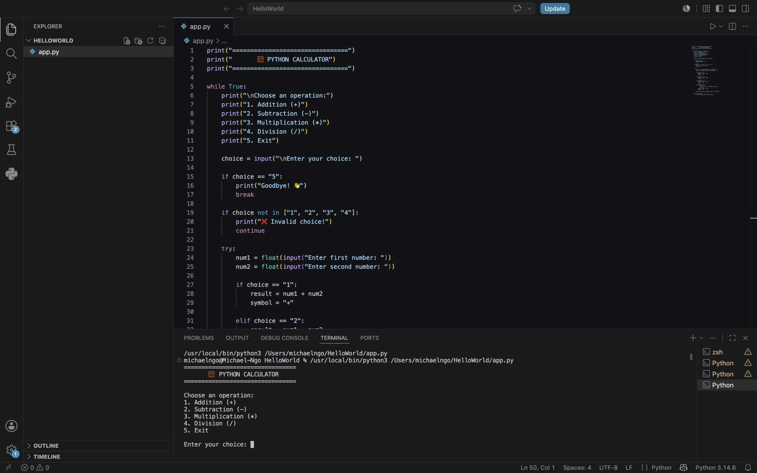Click New File icon in HELLOWORLD header
Screen dimensions: 757x473
pos(127,41)
